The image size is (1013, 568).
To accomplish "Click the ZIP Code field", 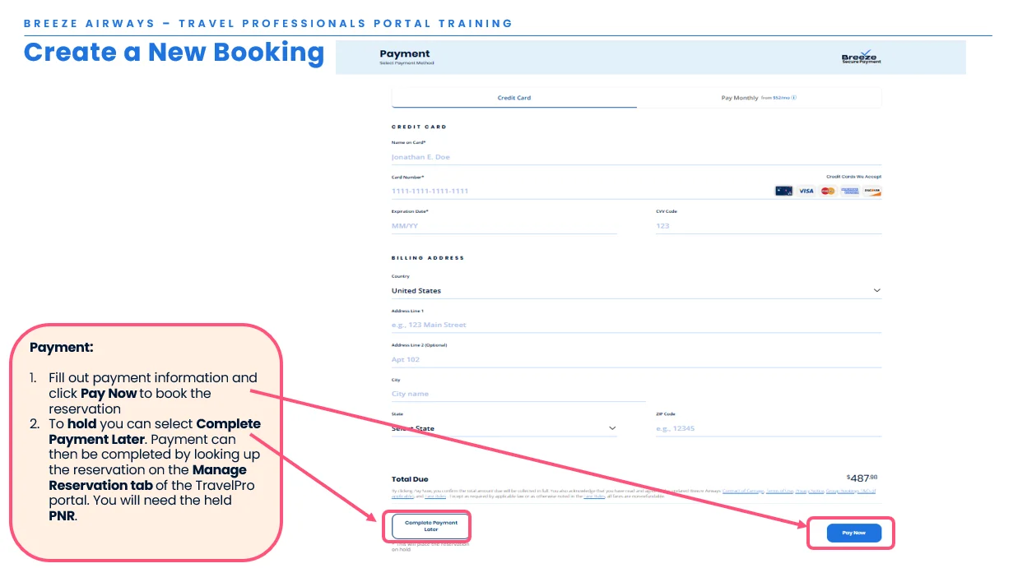I will (x=769, y=428).
